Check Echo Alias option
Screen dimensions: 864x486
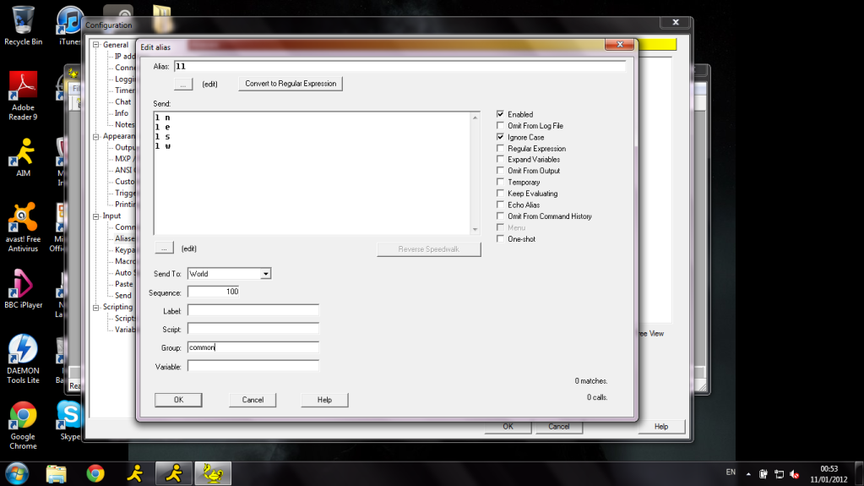[x=500, y=205]
